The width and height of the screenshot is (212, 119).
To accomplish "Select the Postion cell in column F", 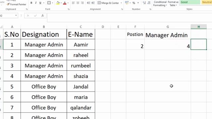I will coord(135,34).
